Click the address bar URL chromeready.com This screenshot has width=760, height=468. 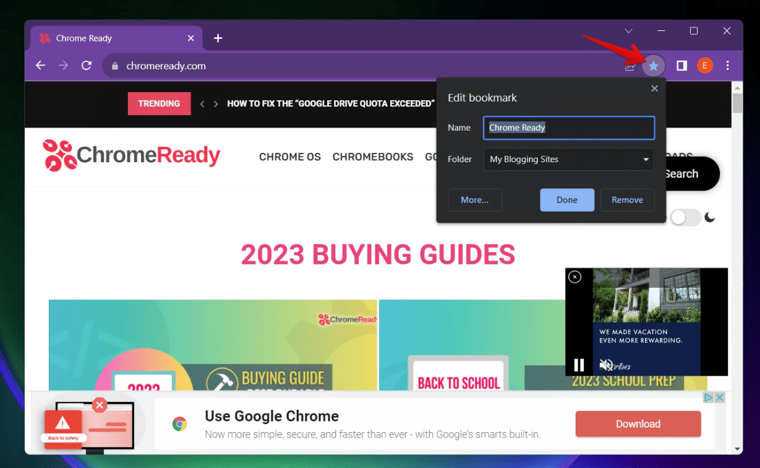[x=166, y=66]
